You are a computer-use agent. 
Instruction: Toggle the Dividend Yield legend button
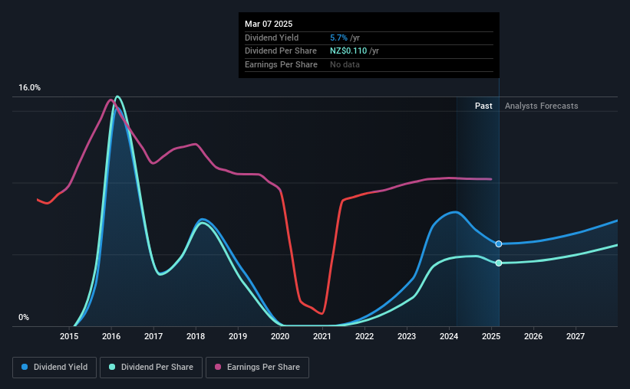click(54, 368)
